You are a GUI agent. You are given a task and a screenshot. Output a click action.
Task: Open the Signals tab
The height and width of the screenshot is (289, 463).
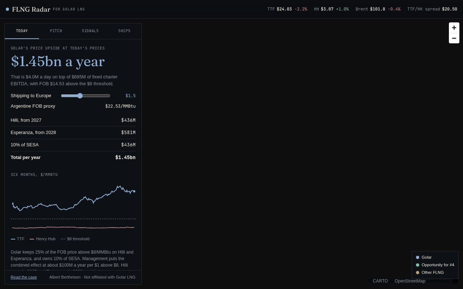click(x=90, y=31)
